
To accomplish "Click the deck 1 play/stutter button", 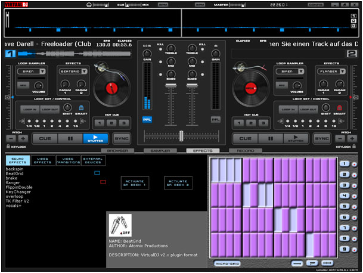I will coord(95,138).
